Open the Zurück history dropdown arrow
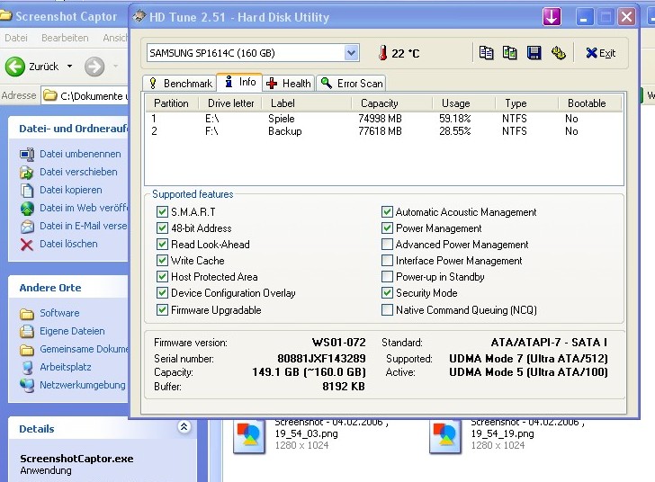The height and width of the screenshot is (482, 655). click(x=69, y=67)
